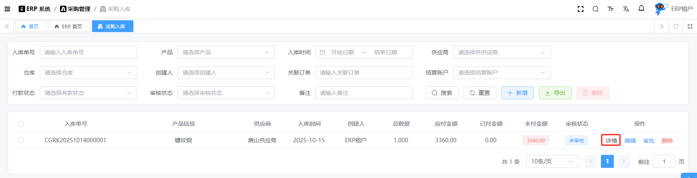Open the header search magnifier icon
The width and height of the screenshot is (697, 178).
tap(595, 9)
